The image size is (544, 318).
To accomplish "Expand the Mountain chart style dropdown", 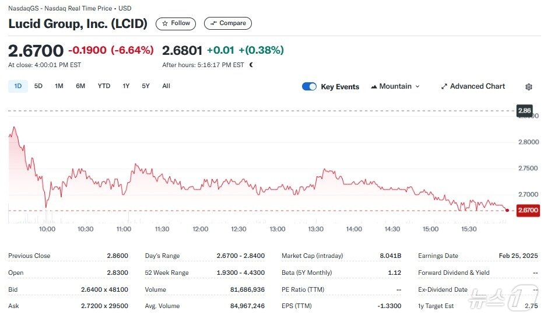I will tap(417, 86).
